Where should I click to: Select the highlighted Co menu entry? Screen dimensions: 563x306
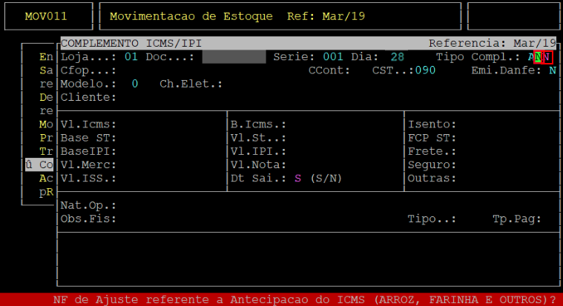[x=39, y=164]
